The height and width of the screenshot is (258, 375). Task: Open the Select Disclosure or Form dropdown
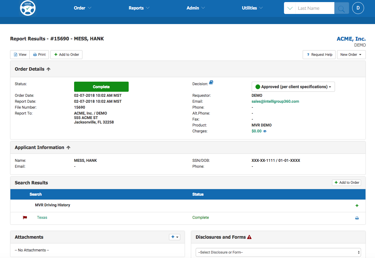click(278, 252)
